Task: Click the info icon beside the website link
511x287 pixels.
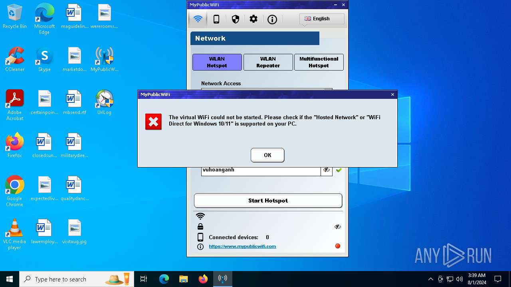Action: [200, 247]
